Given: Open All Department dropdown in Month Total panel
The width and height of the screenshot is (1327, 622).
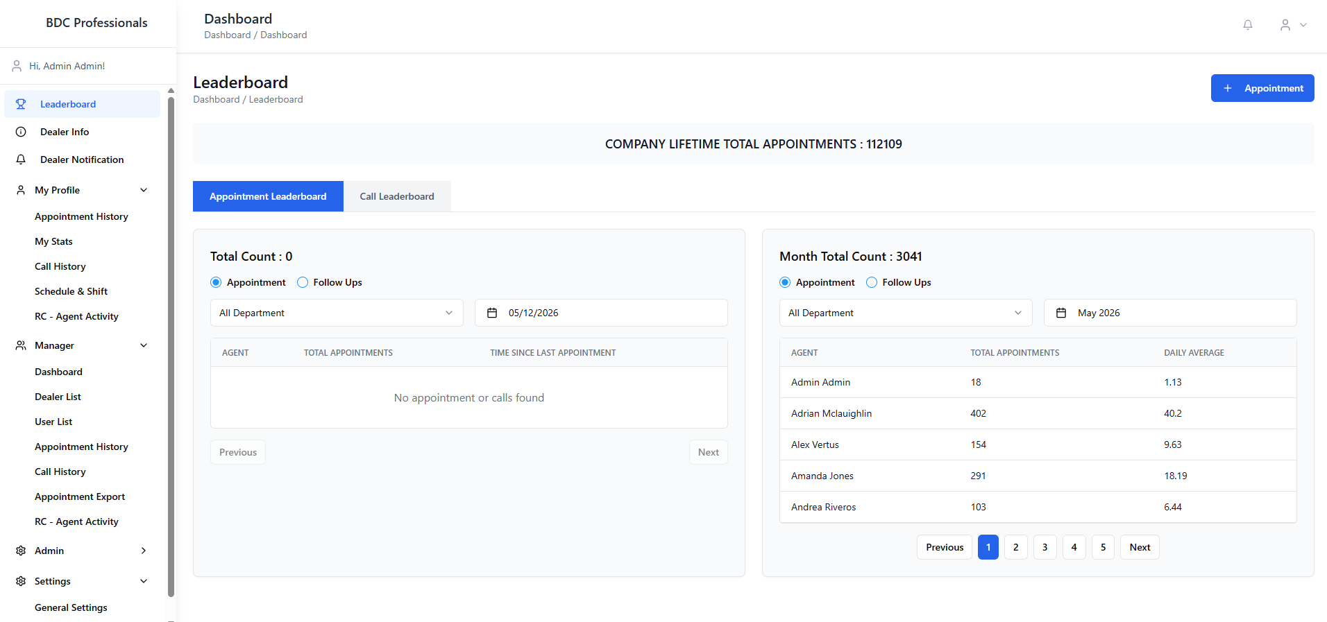Looking at the screenshot, I should pos(906,313).
